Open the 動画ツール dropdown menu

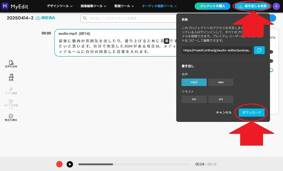124,6
